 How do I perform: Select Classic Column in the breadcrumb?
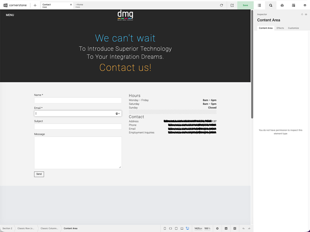[49, 228]
